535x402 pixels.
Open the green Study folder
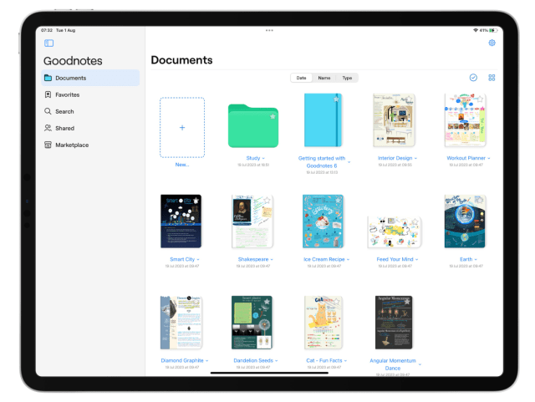tap(253, 126)
